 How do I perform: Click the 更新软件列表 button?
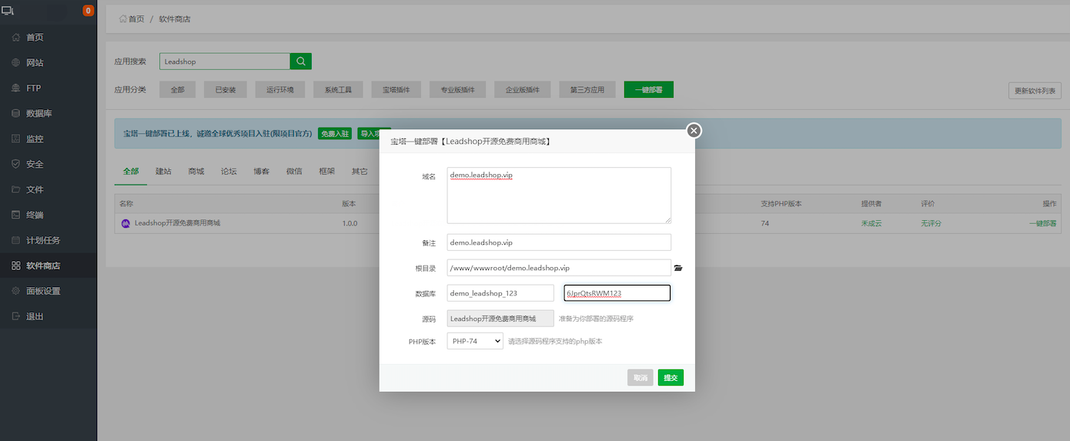(x=1035, y=91)
